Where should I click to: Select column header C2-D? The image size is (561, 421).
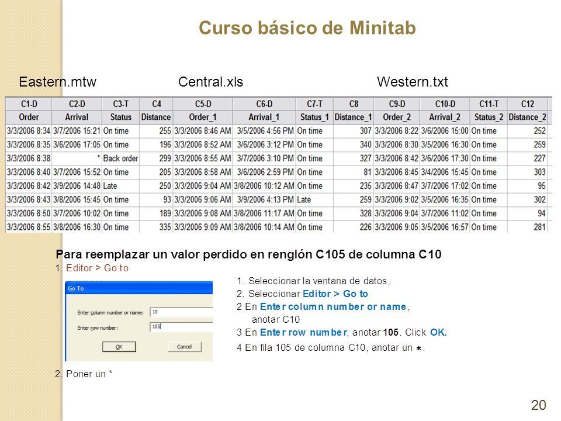[77, 104]
